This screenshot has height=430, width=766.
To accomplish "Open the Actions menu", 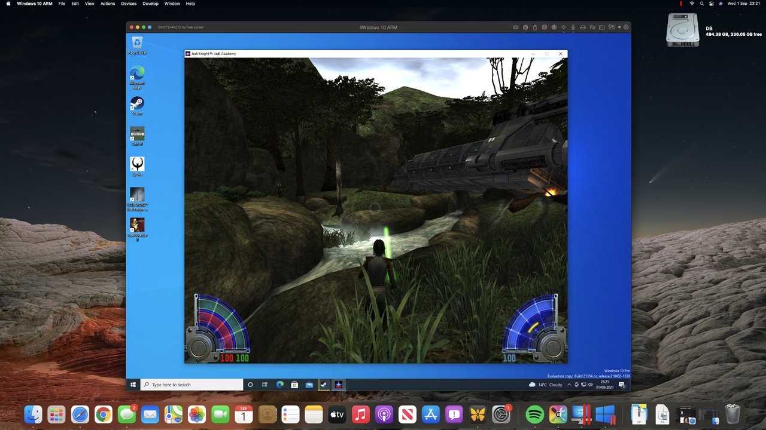I will [x=108, y=4].
